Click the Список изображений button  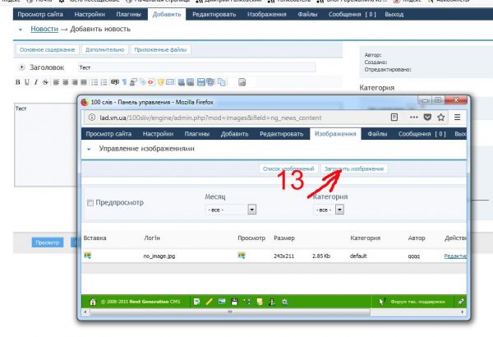(x=288, y=168)
